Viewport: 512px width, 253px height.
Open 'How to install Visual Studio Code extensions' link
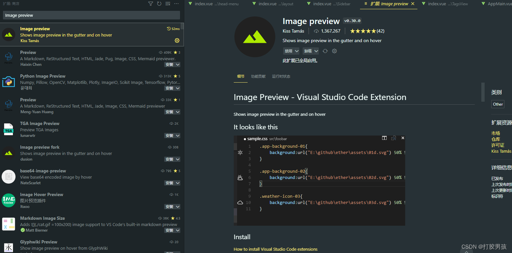pos(276,249)
